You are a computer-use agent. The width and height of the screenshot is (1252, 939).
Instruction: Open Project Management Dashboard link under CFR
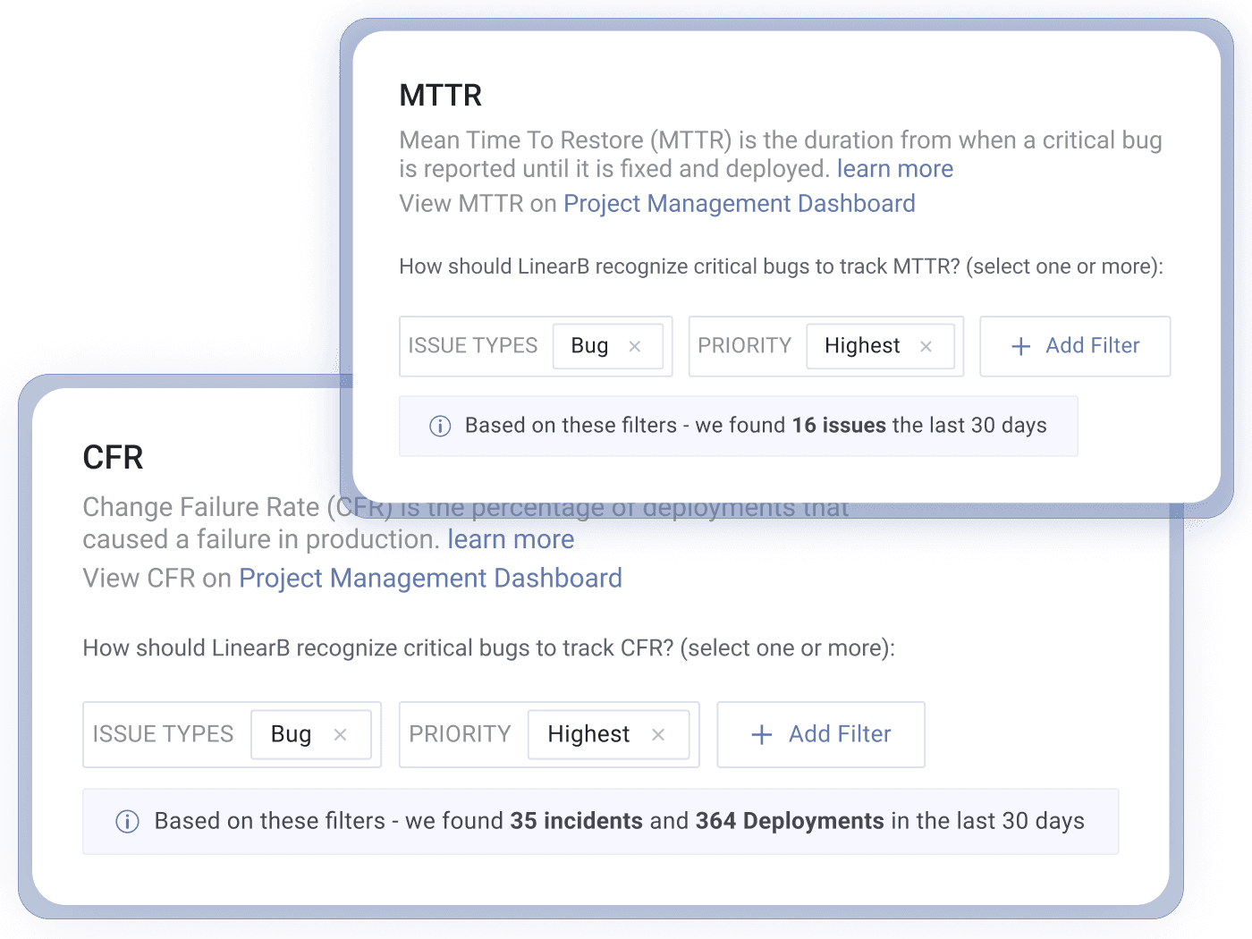(x=430, y=579)
